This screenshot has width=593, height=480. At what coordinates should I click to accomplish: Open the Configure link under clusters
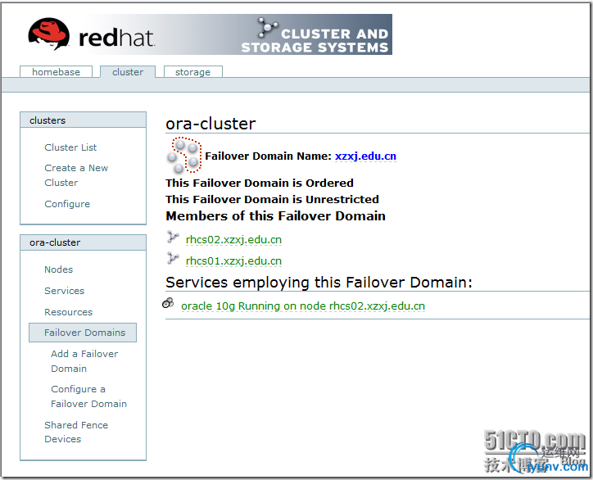point(67,204)
